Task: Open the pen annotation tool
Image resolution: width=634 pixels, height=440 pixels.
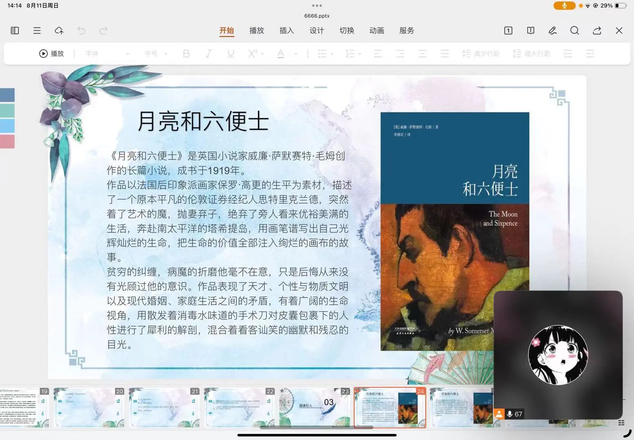Action: (x=552, y=31)
